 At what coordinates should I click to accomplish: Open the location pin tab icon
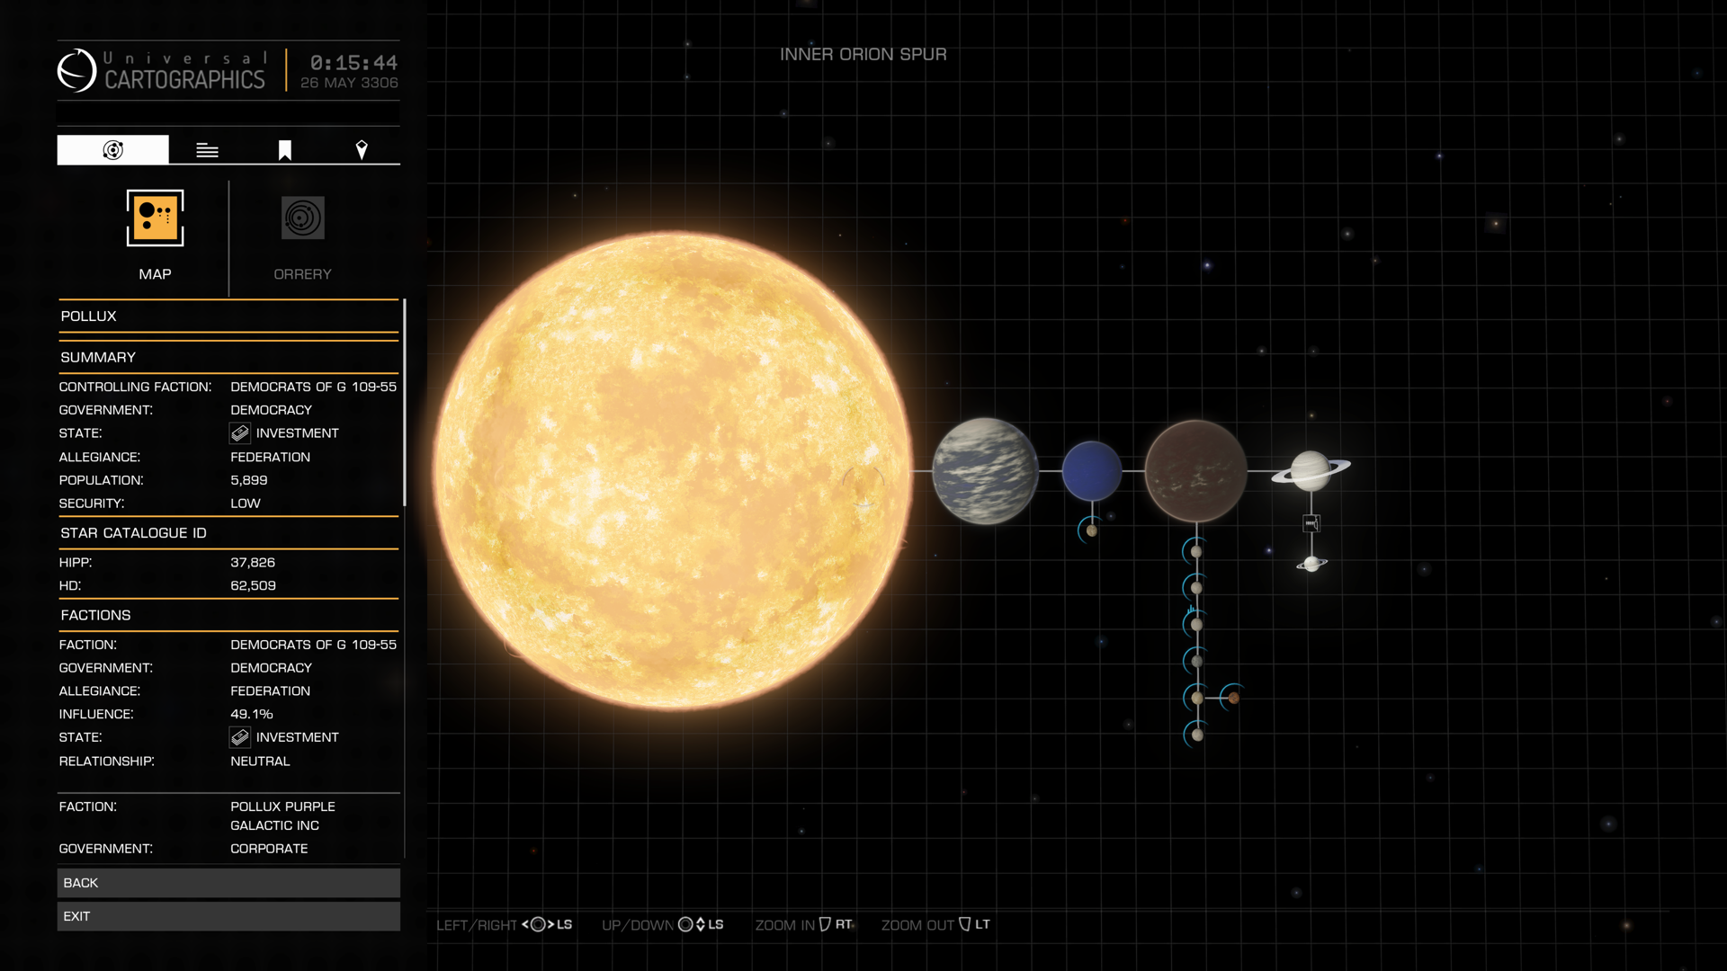362,150
